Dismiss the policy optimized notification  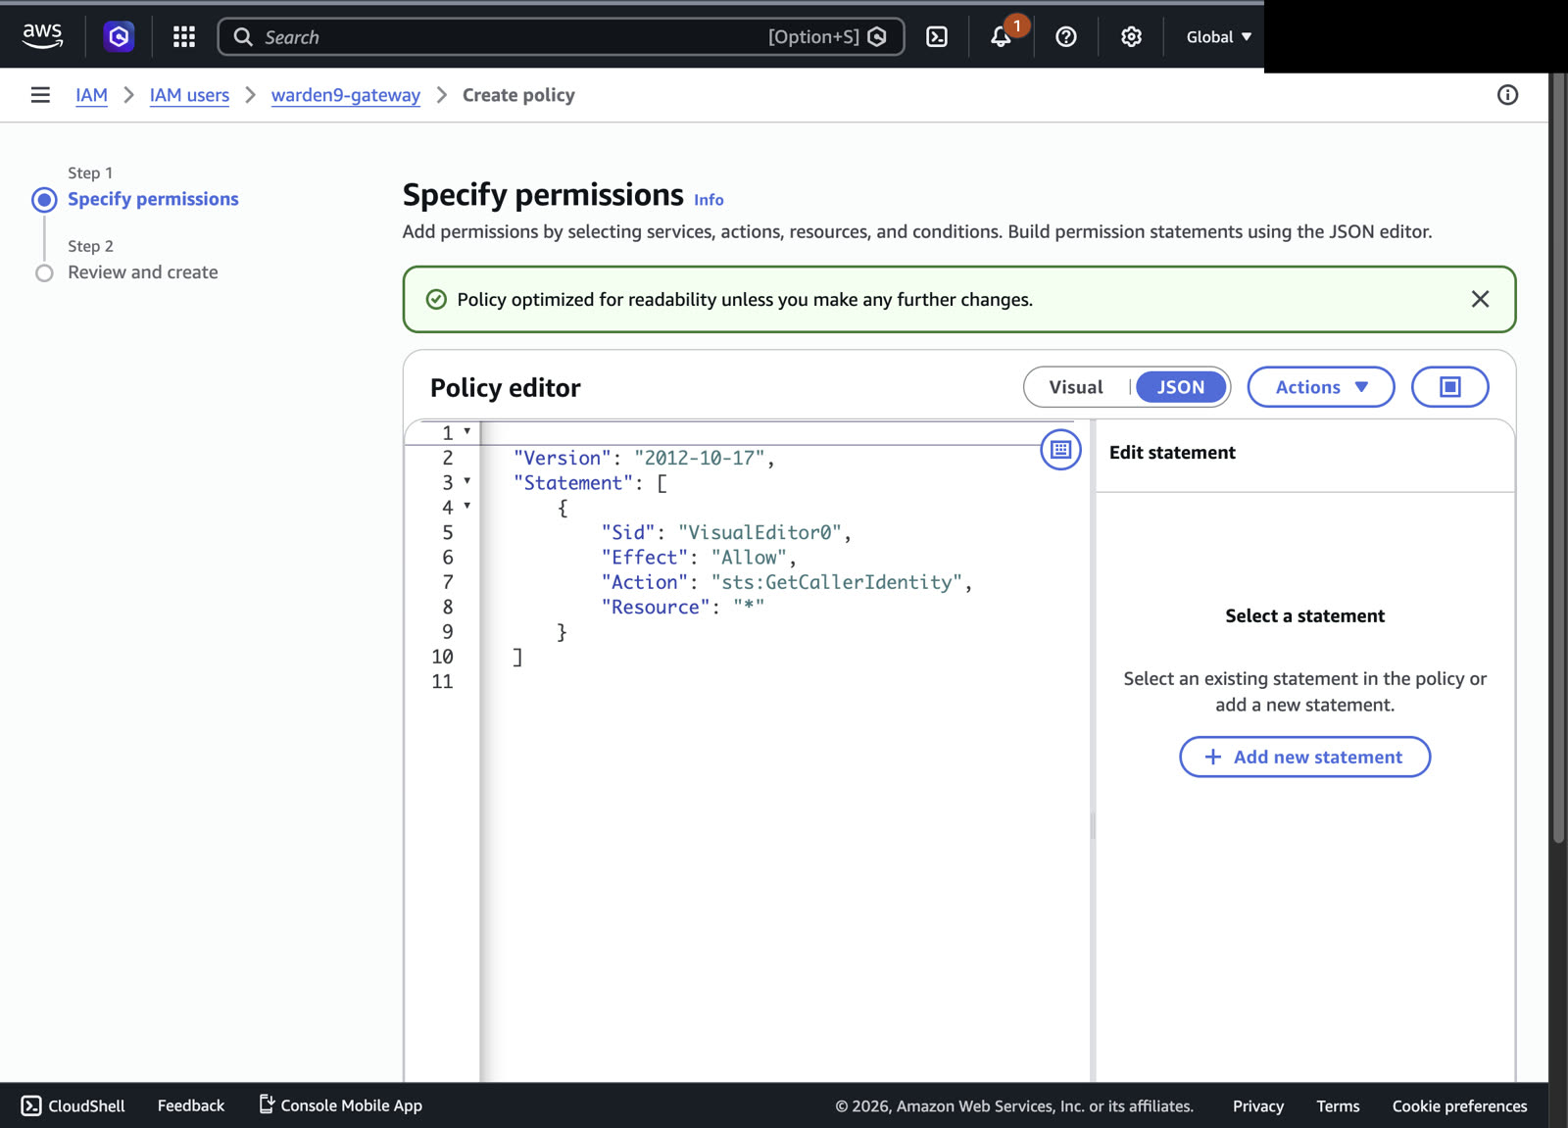pos(1480,299)
